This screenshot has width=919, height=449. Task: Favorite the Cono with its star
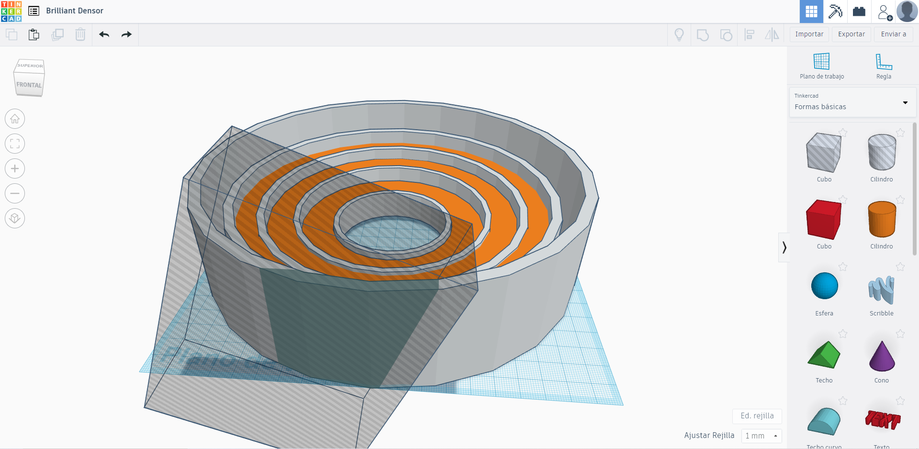point(900,334)
